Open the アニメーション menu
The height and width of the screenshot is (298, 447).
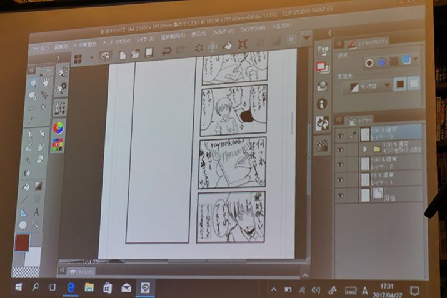117,42
